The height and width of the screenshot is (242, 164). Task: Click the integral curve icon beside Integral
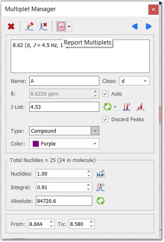tap(101, 187)
